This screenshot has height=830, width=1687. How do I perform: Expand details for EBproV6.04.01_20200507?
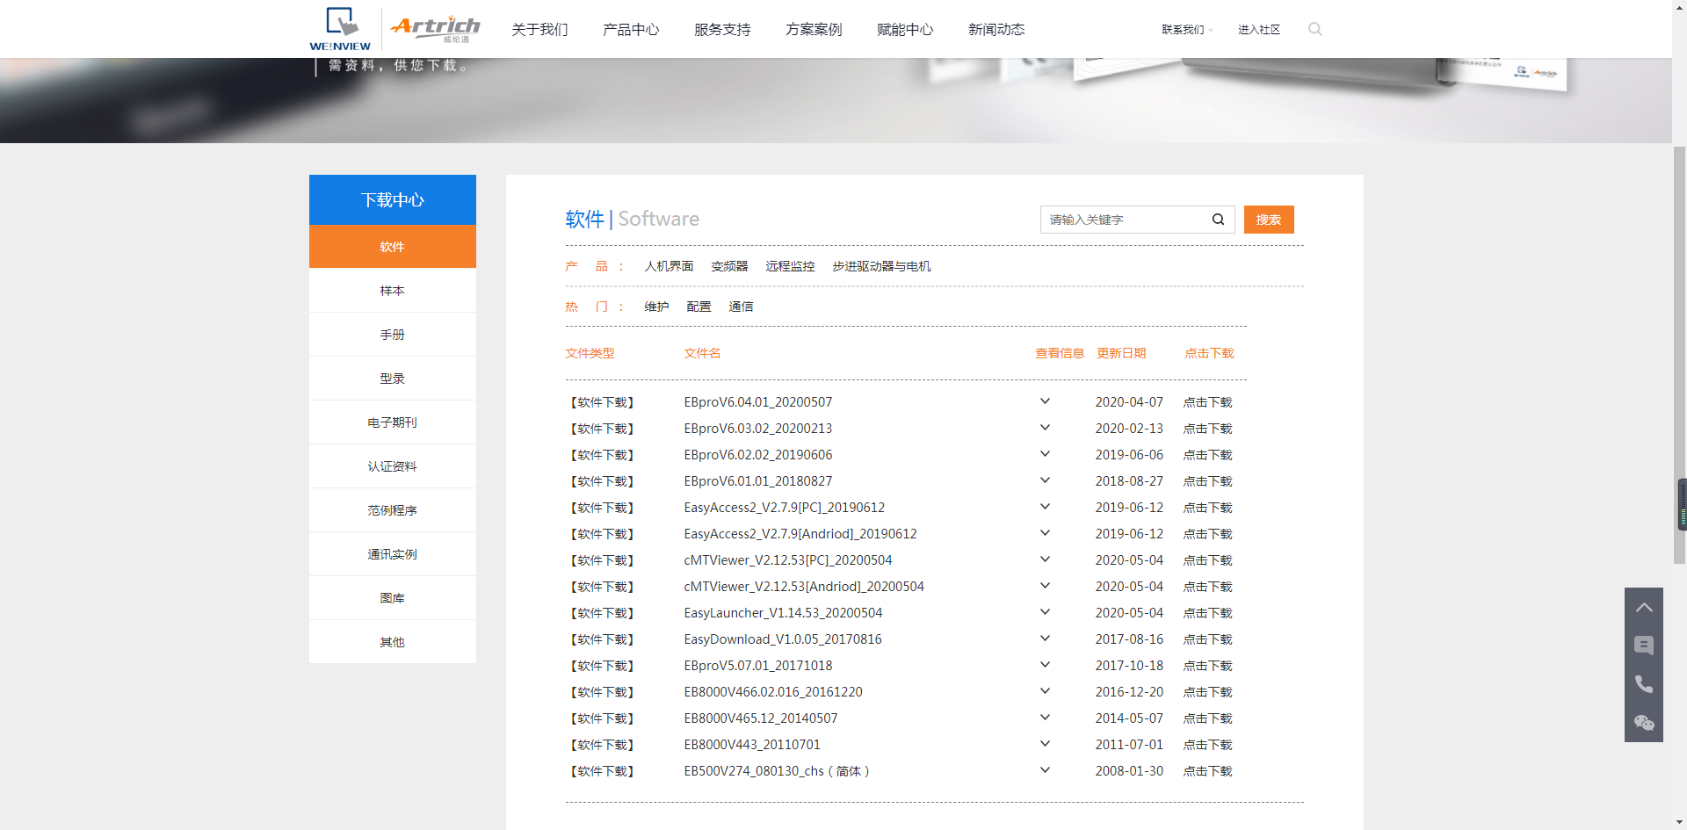point(1045,401)
